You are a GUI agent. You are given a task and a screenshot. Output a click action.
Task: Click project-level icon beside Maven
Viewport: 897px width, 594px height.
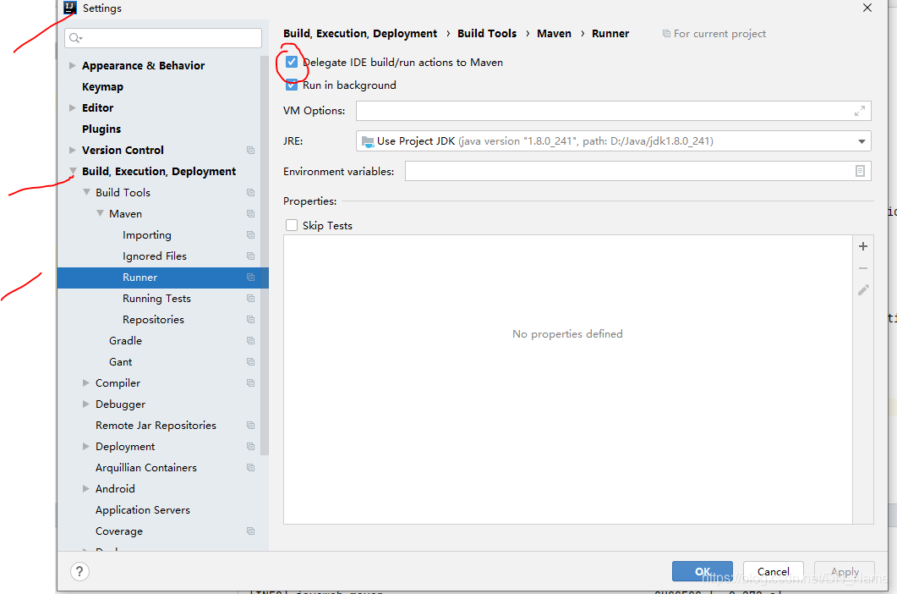[x=250, y=214]
